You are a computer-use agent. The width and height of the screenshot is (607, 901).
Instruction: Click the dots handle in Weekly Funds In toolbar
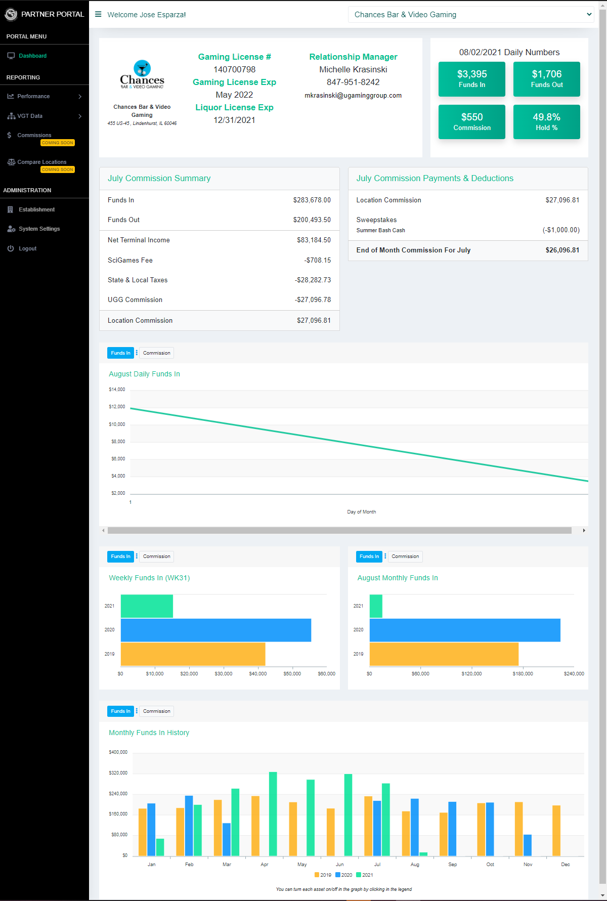[137, 556]
